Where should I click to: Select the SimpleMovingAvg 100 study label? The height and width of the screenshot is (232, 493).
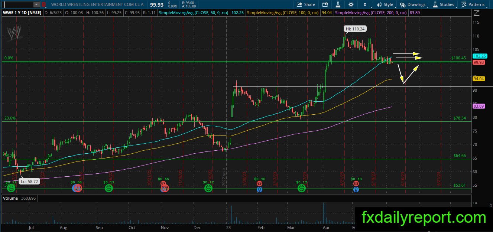(283, 12)
